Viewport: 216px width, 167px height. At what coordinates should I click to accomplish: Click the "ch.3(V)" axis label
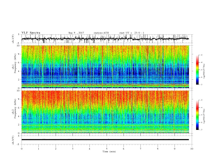coord(13,140)
